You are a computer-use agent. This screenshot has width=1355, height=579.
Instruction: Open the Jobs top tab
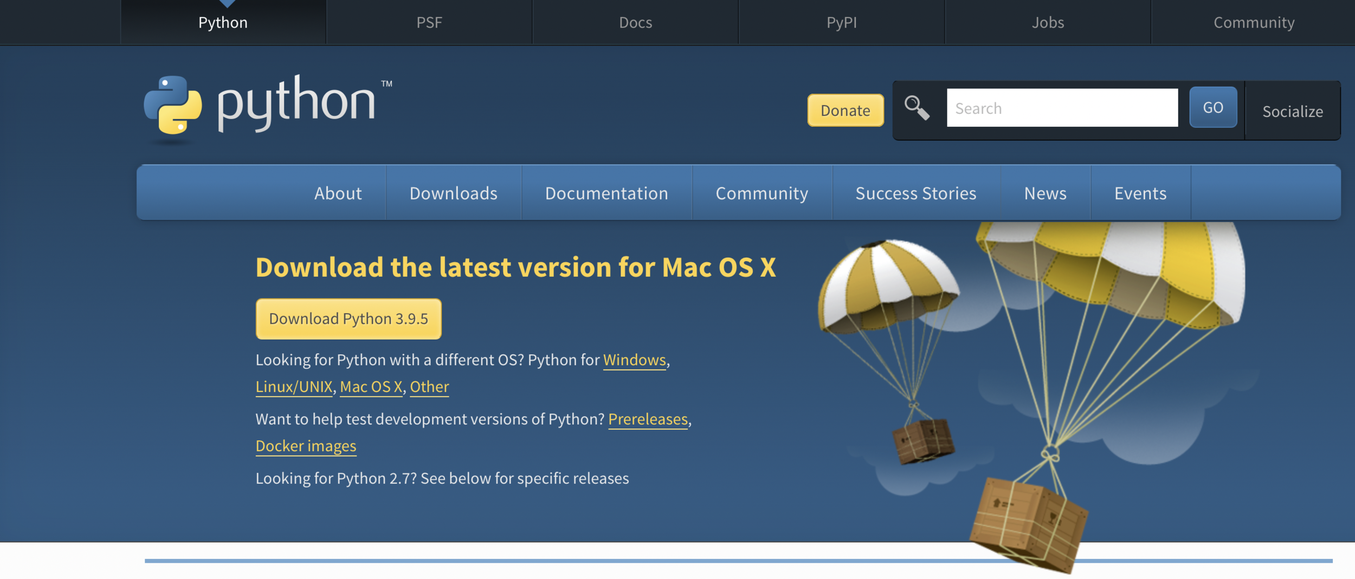tap(1048, 22)
